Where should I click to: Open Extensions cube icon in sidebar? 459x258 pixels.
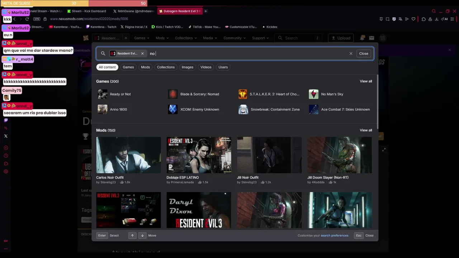[6, 164]
